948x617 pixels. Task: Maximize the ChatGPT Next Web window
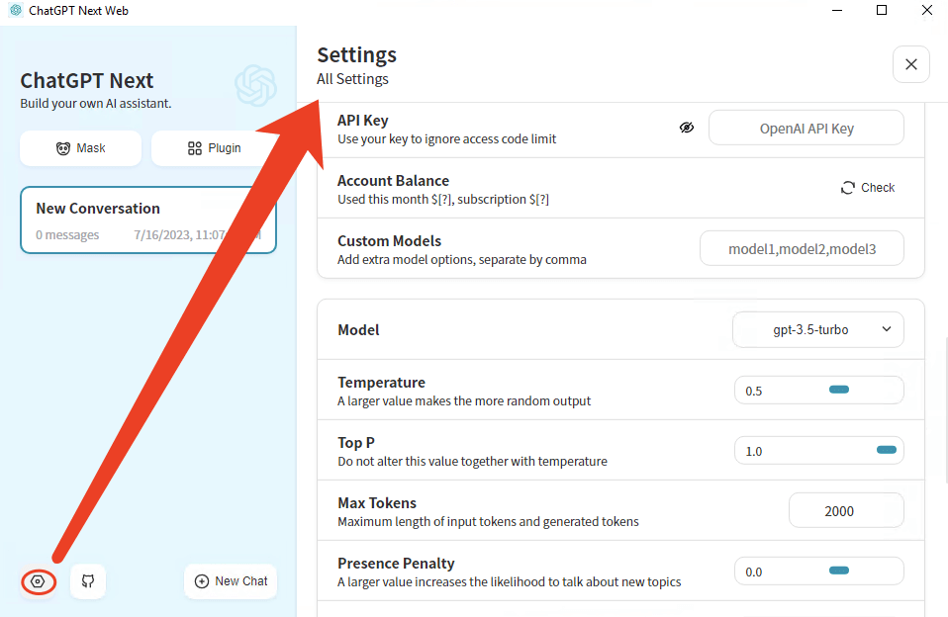click(x=882, y=10)
